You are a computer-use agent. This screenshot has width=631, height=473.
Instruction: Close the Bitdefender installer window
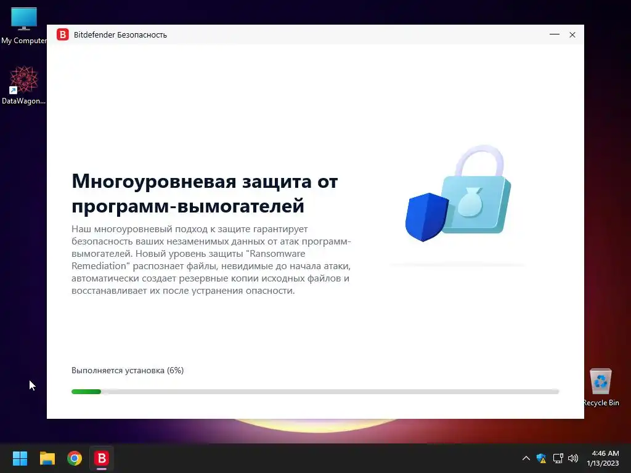coord(572,35)
